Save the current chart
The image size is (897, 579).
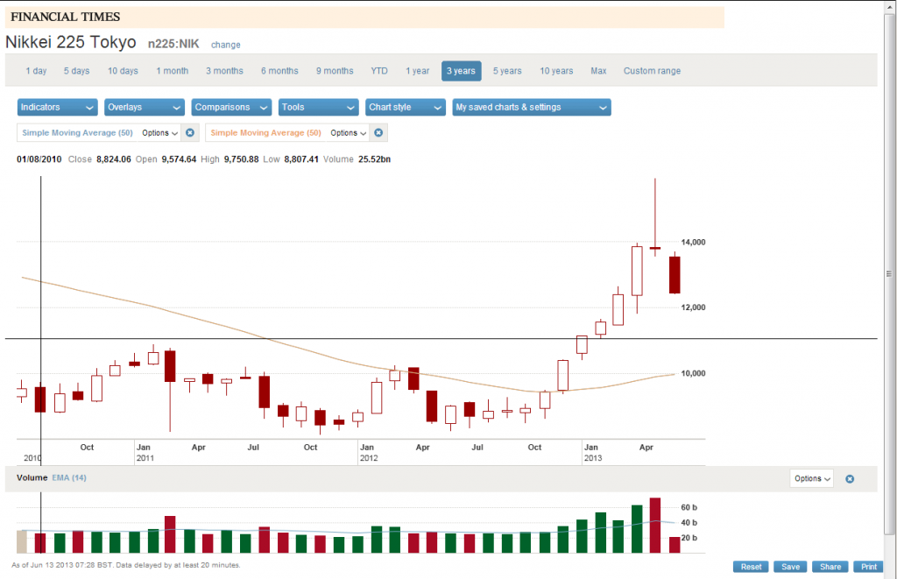tap(791, 567)
